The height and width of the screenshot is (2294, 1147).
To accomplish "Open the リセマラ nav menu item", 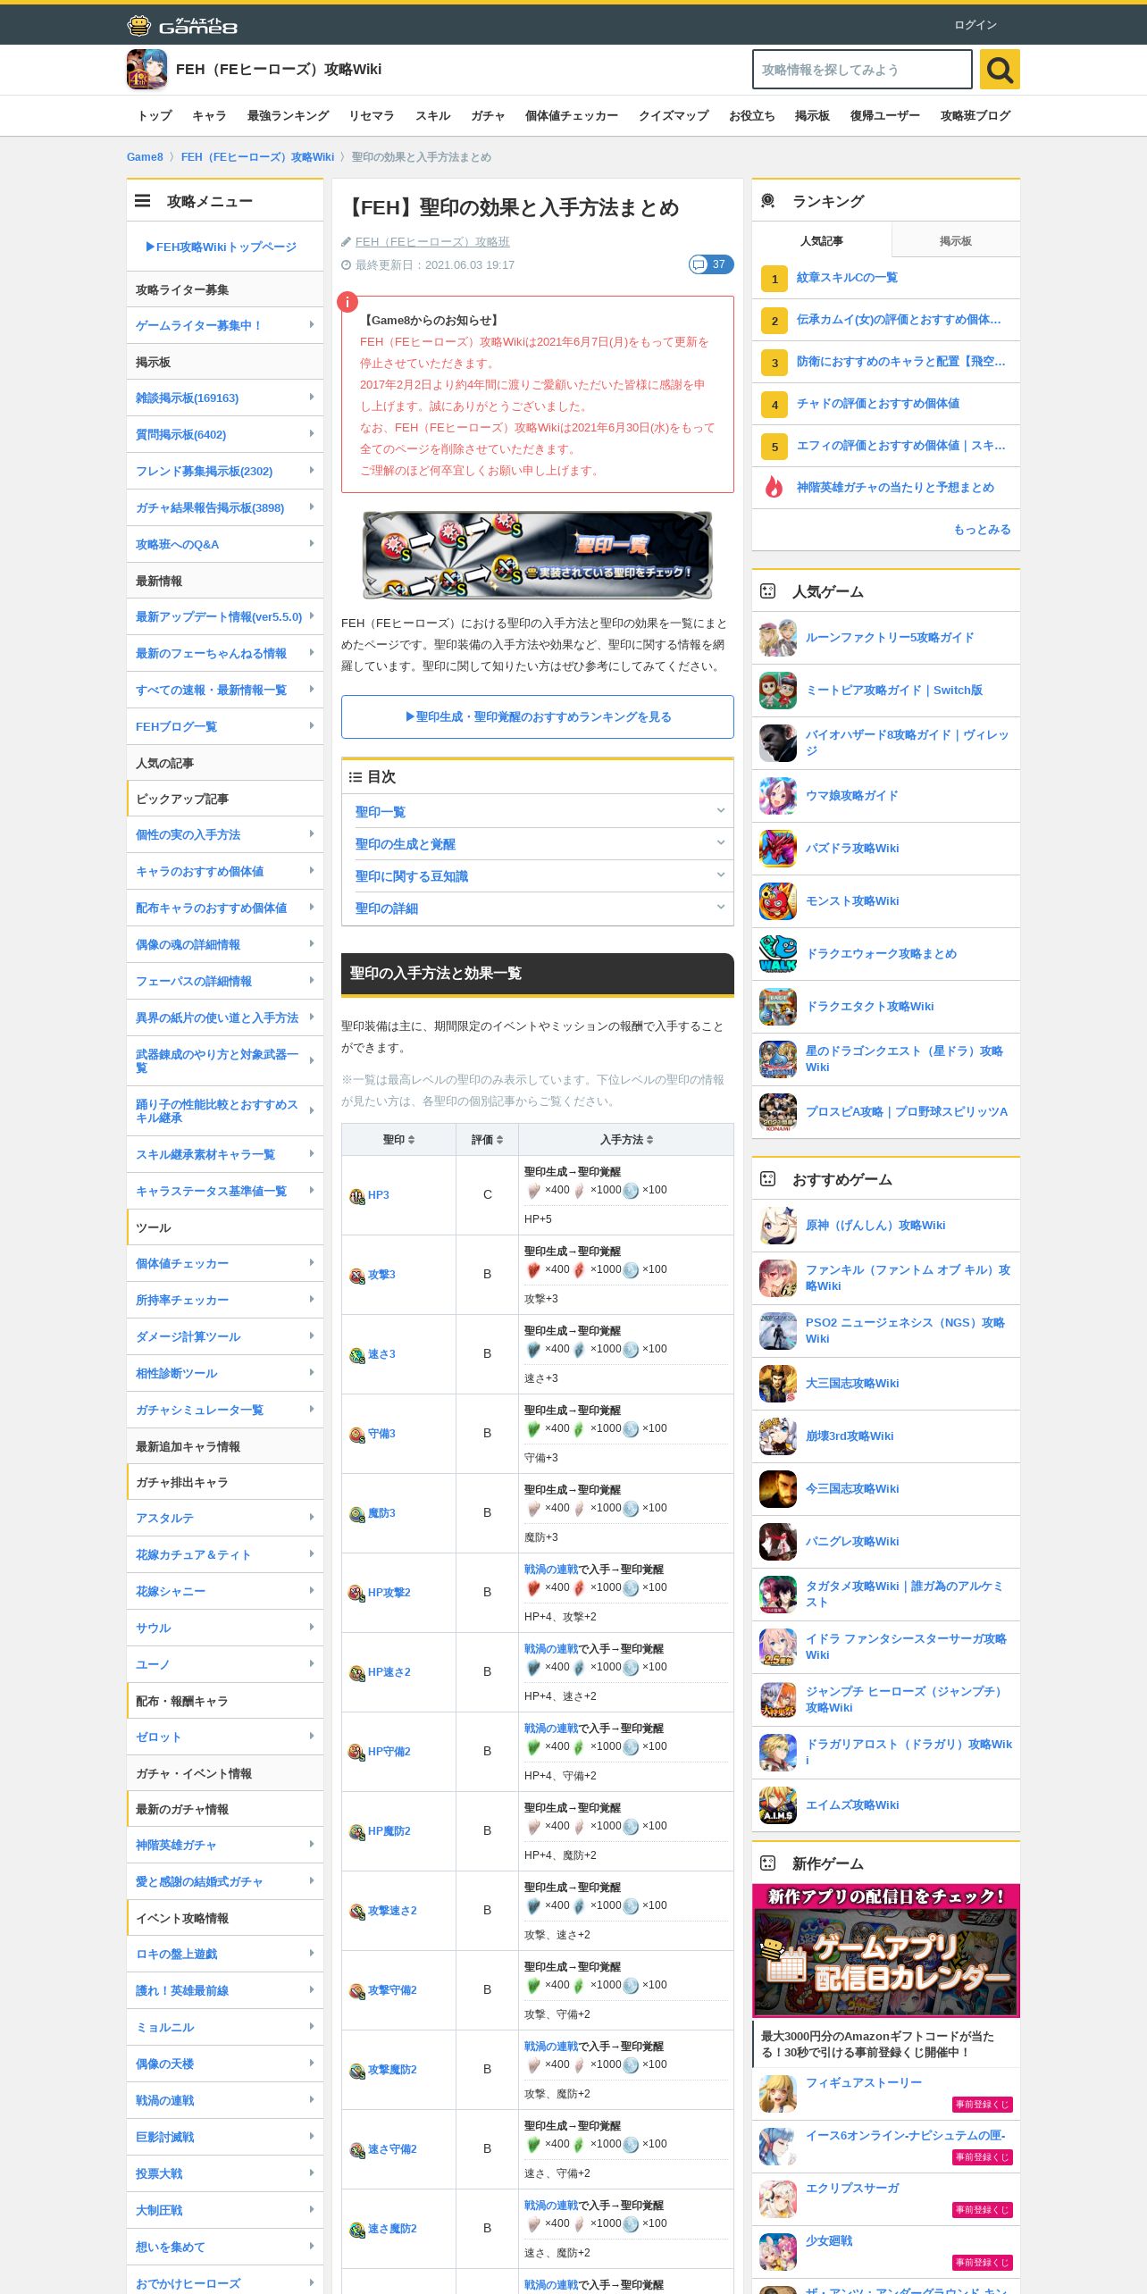I will click(x=372, y=115).
